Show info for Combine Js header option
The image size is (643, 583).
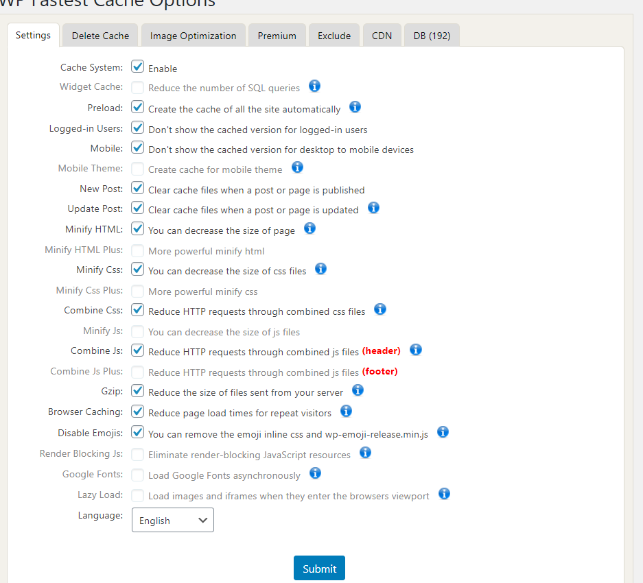(415, 350)
